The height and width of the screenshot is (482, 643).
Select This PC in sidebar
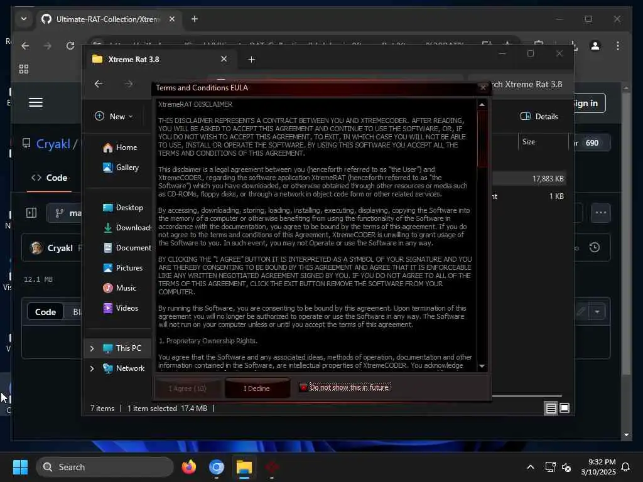click(x=122, y=348)
